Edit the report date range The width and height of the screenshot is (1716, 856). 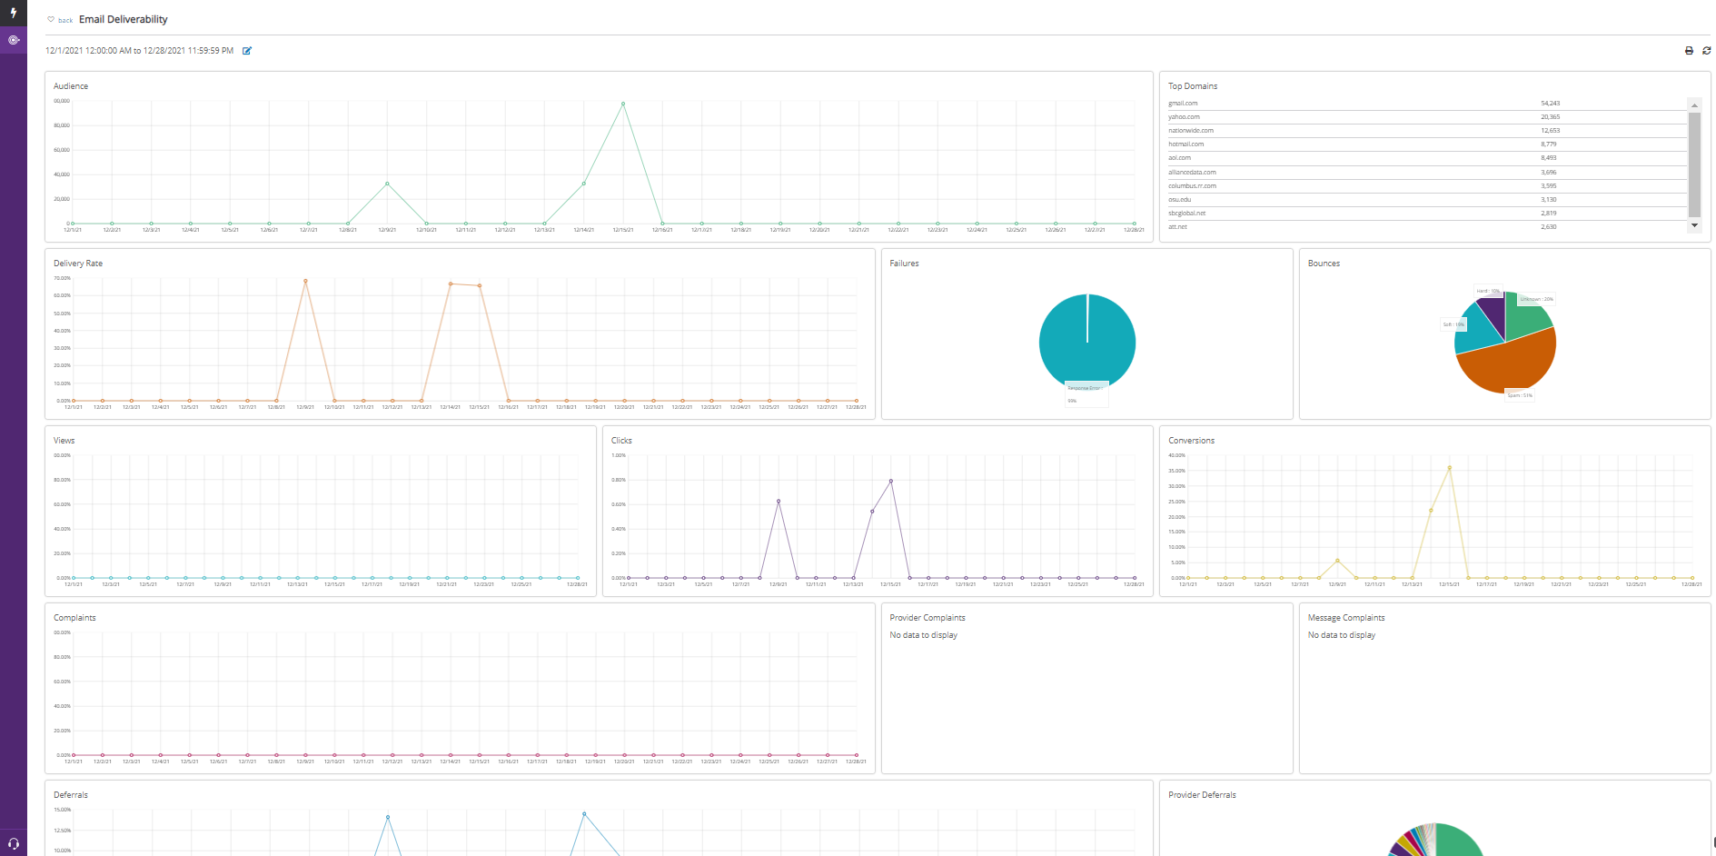tap(247, 51)
